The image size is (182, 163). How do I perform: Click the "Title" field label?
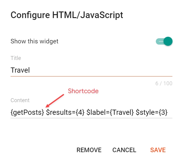(x=16, y=58)
